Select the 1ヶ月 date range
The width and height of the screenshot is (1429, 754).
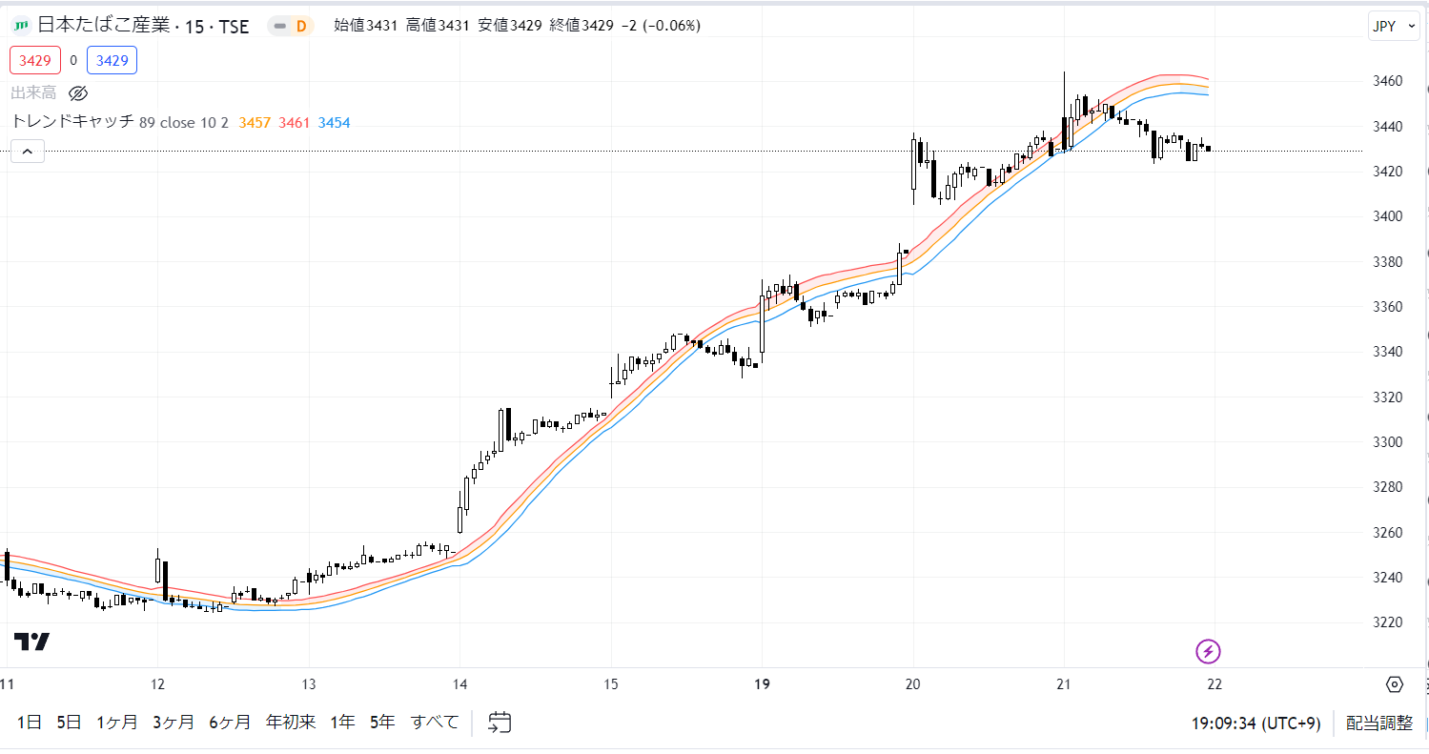pos(117,722)
